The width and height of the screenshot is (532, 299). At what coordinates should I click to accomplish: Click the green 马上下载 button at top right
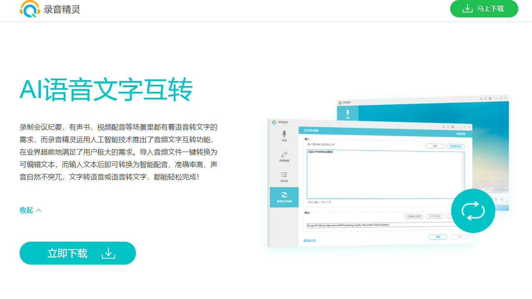[484, 8]
